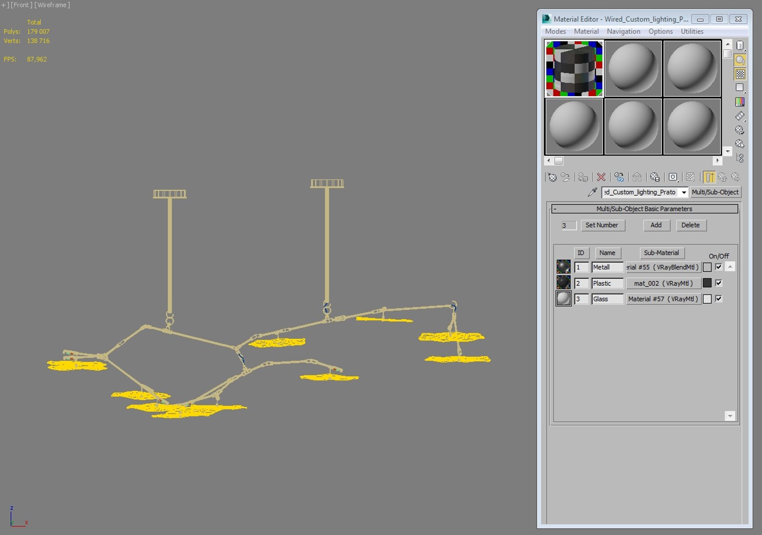Image resolution: width=762 pixels, height=535 pixels.
Task: Open the Utilities menu
Action: (692, 31)
